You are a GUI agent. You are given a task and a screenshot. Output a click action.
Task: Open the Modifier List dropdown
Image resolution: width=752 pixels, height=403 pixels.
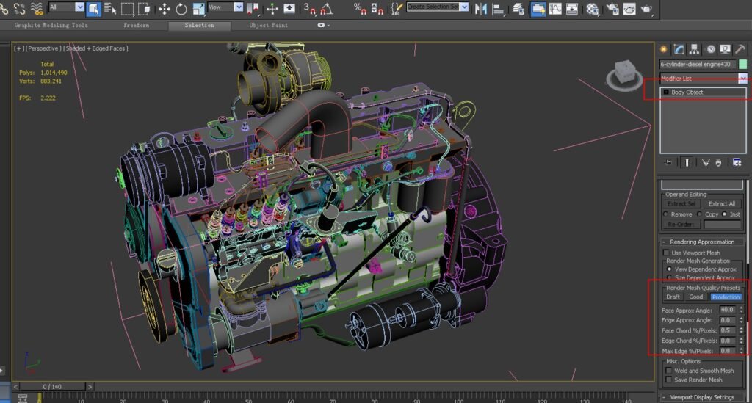(703, 78)
